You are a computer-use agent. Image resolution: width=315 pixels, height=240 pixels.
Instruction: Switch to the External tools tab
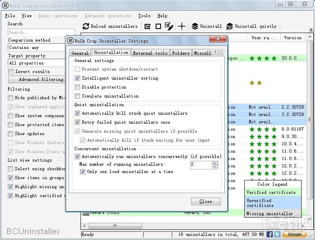[150, 53]
